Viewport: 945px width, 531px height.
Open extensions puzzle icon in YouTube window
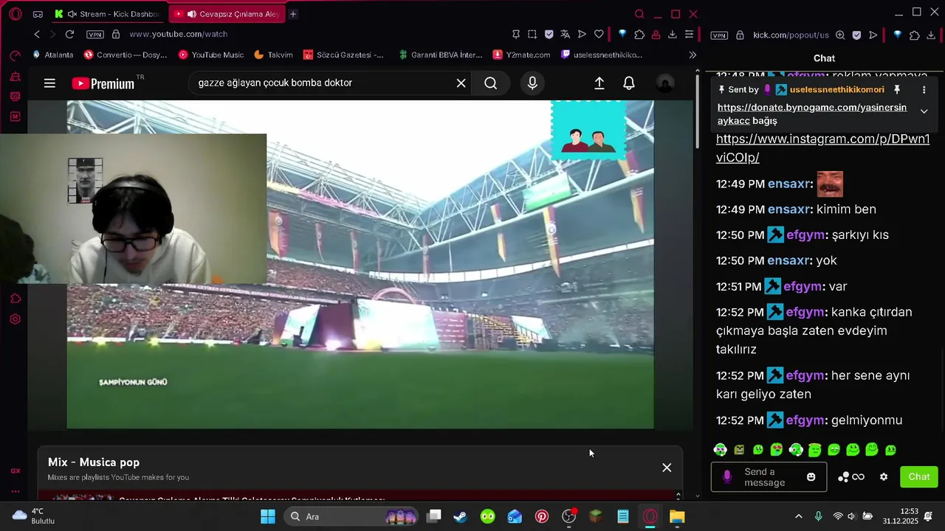coord(639,34)
